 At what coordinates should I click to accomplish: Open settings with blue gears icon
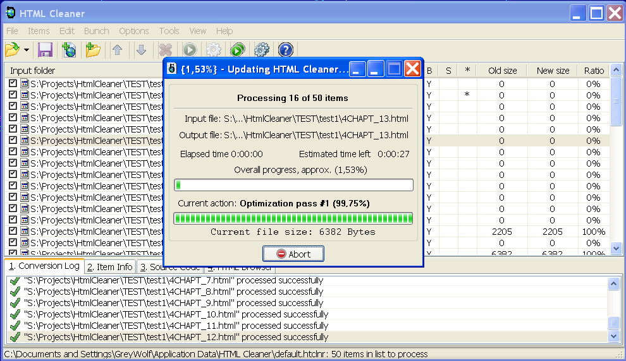pyautogui.click(x=262, y=50)
